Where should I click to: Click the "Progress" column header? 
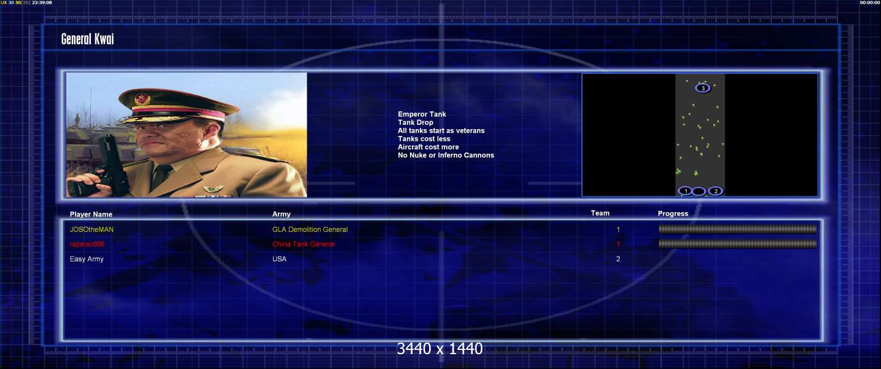(673, 214)
